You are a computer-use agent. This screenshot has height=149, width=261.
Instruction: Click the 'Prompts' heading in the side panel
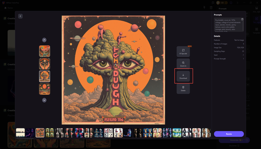point(218,15)
